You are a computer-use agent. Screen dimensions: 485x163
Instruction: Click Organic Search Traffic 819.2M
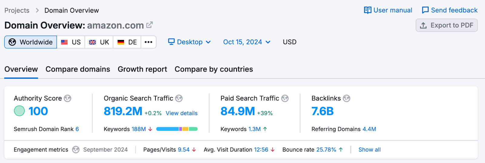click(123, 111)
